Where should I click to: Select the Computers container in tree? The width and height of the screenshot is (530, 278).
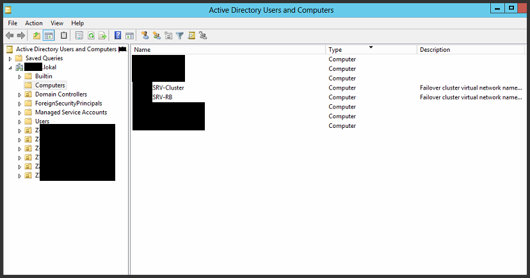click(50, 86)
